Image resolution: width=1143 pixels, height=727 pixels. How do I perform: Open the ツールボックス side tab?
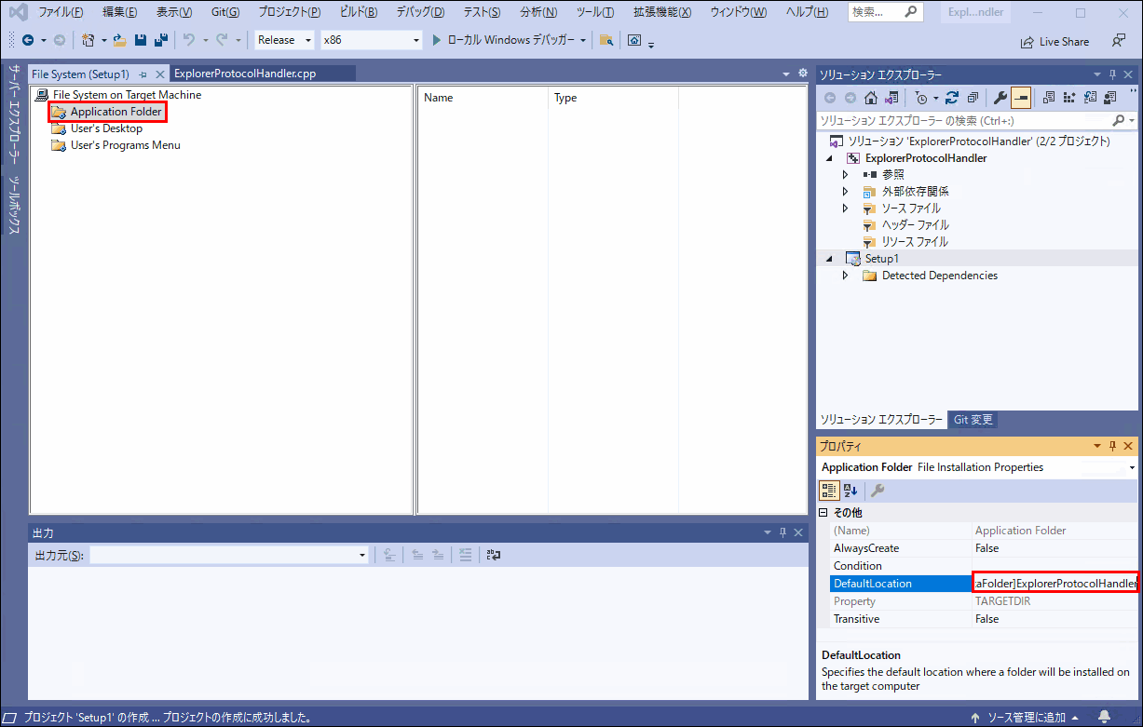pos(15,205)
